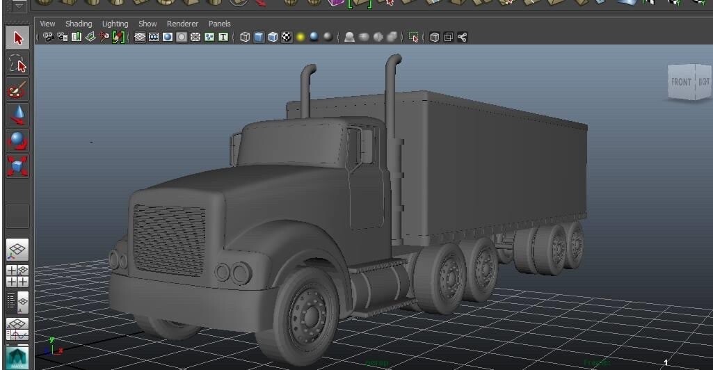Screen dimensions: 713x370
Task: Turn on Use All Lights yellow sphere
Action: [301, 38]
